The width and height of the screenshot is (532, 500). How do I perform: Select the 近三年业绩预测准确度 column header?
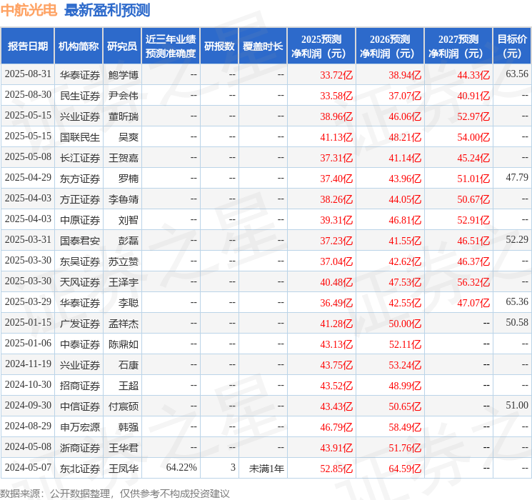(x=171, y=46)
